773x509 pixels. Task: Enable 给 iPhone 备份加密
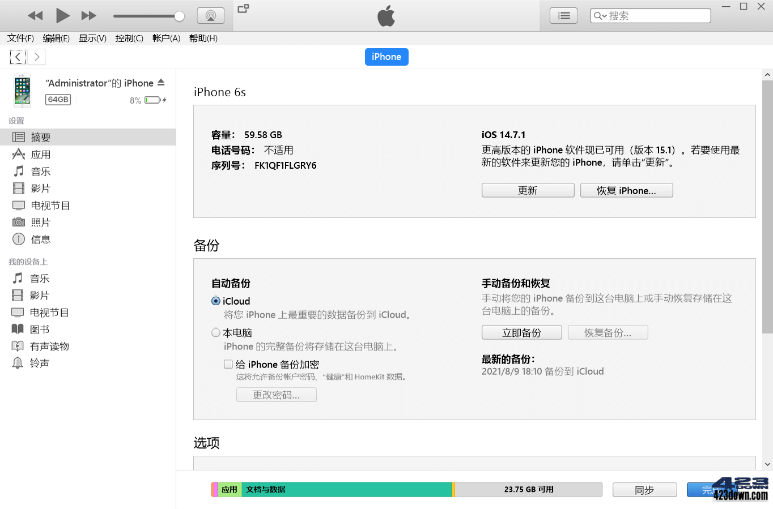coord(228,364)
